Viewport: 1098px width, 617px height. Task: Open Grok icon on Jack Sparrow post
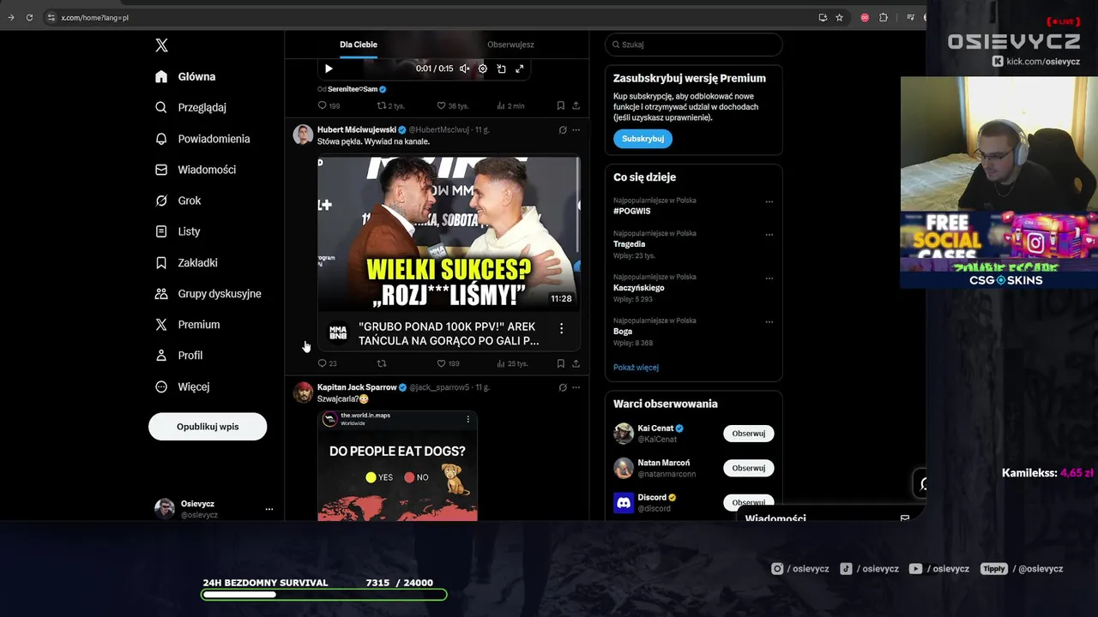[563, 387]
